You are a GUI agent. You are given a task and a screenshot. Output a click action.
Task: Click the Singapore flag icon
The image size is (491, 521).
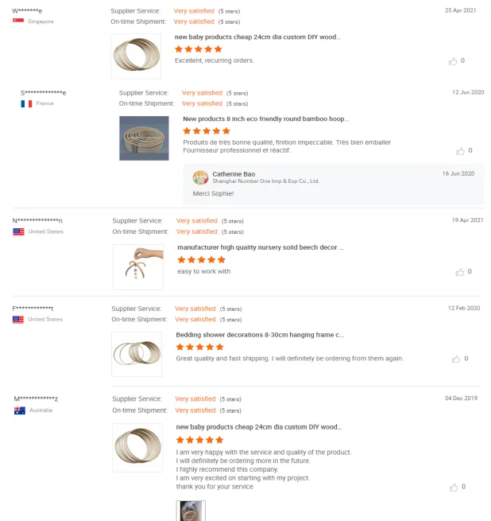coord(18,21)
